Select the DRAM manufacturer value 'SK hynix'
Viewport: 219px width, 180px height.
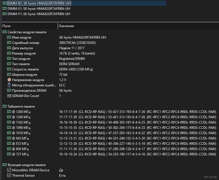(x=65, y=91)
